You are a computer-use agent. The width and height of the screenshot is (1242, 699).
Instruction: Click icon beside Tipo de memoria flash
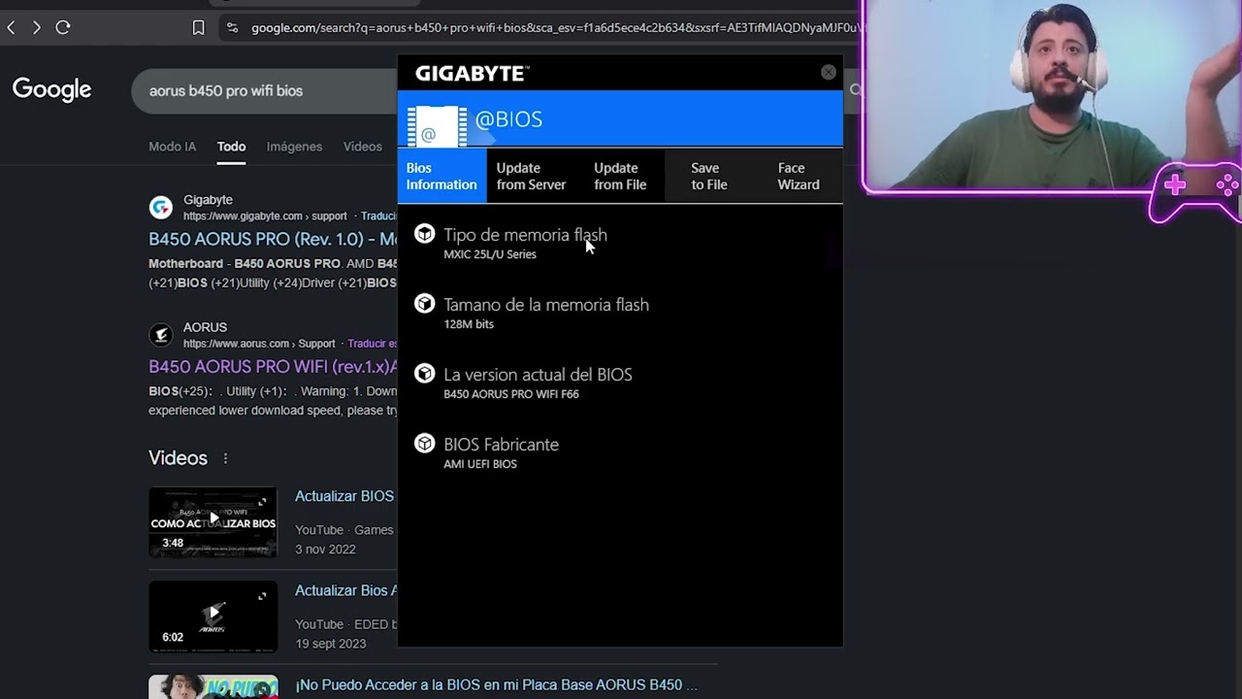[424, 234]
